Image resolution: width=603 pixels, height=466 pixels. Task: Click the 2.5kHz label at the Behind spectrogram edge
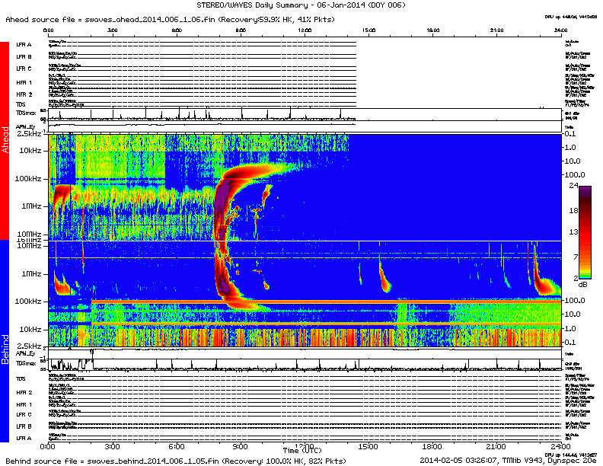[29, 345]
